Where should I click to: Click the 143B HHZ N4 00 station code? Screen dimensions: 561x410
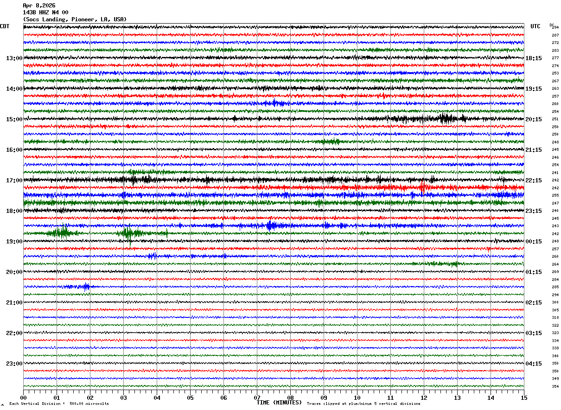point(45,12)
